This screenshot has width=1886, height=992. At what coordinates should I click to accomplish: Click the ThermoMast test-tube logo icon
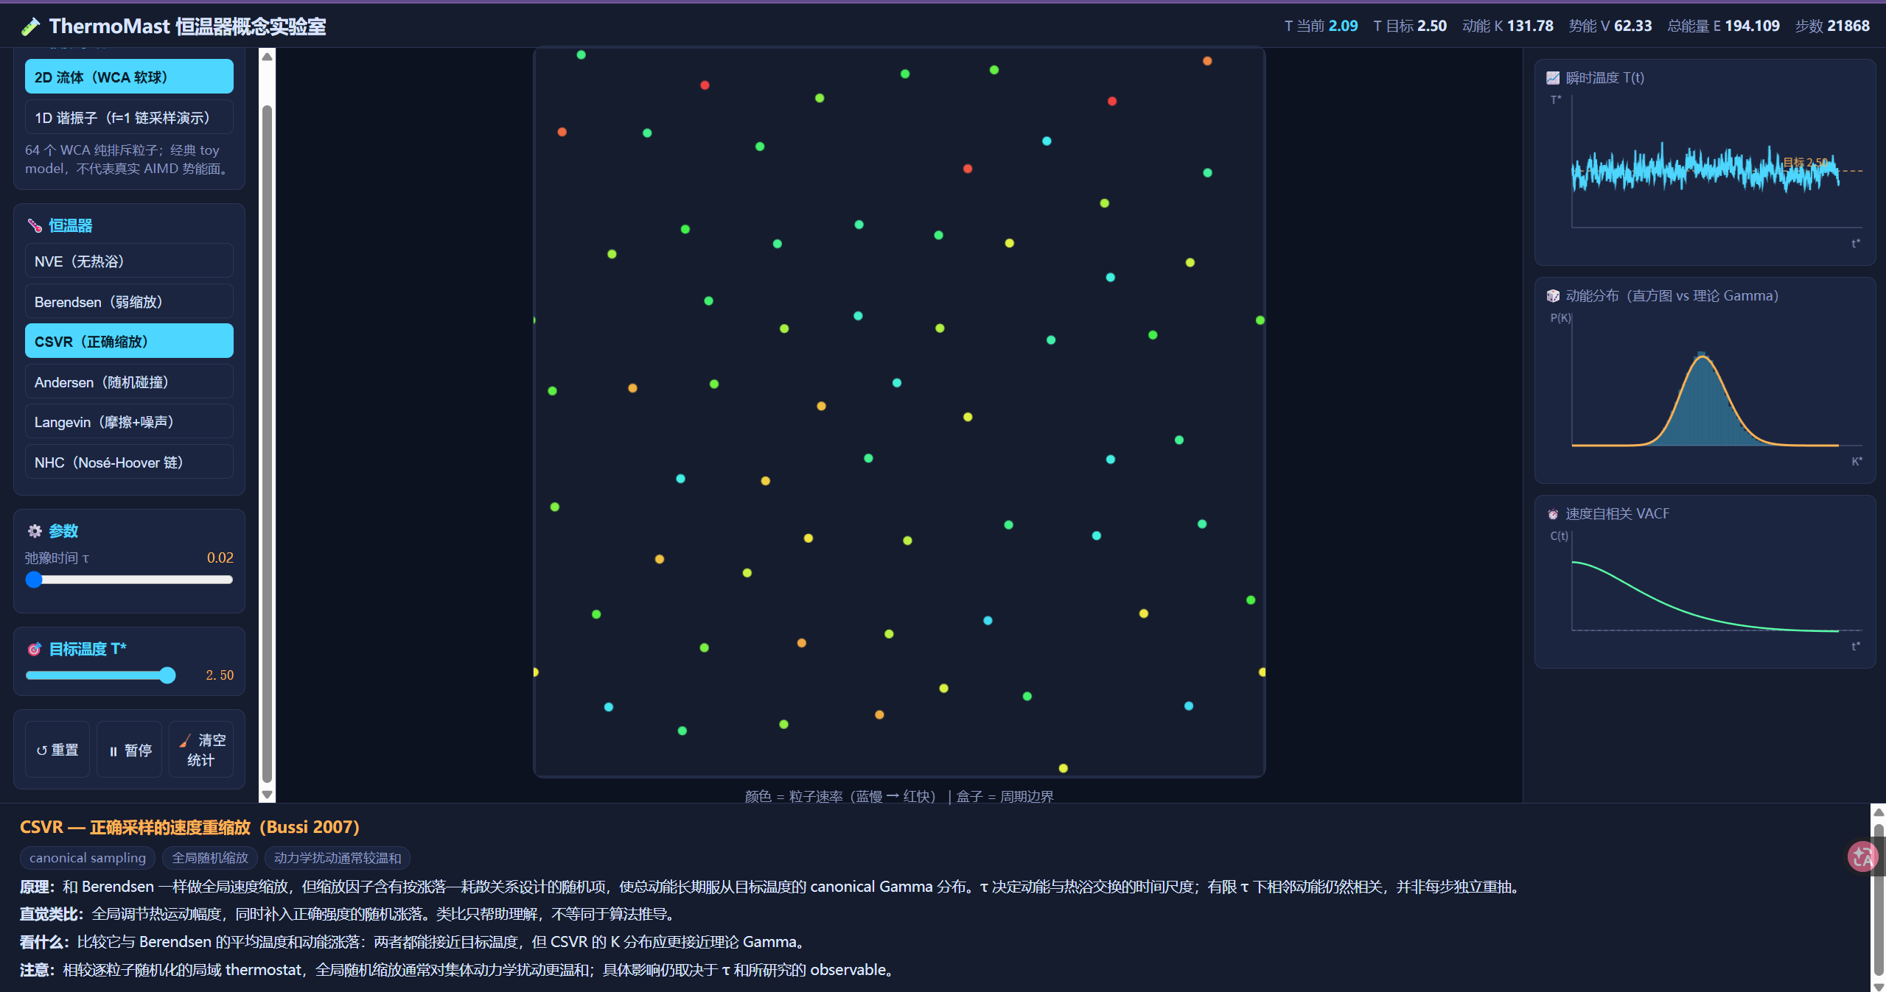30,27
